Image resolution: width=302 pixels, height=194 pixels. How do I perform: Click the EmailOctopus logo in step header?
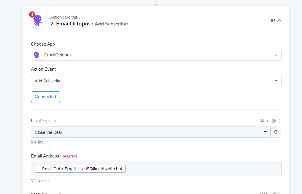37,20
